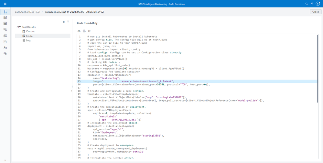Open the rule sets icon in sidebar
This screenshot has height=163, width=323.
(x=5, y=18)
